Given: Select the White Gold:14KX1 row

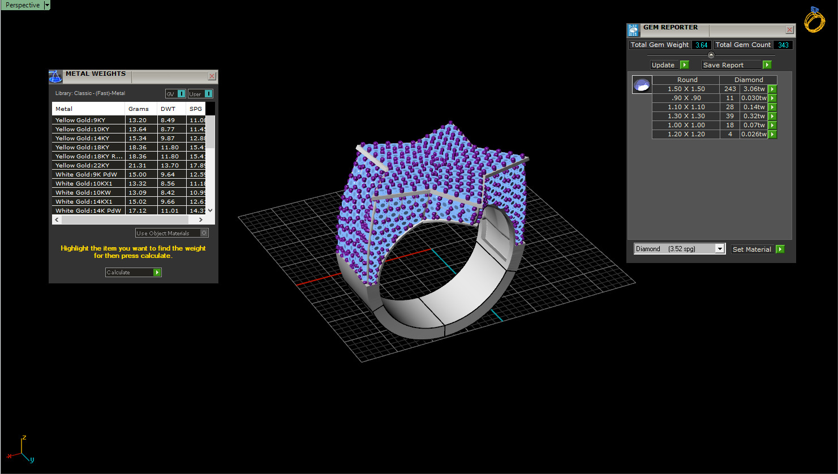Looking at the screenshot, I should pyautogui.click(x=129, y=201).
